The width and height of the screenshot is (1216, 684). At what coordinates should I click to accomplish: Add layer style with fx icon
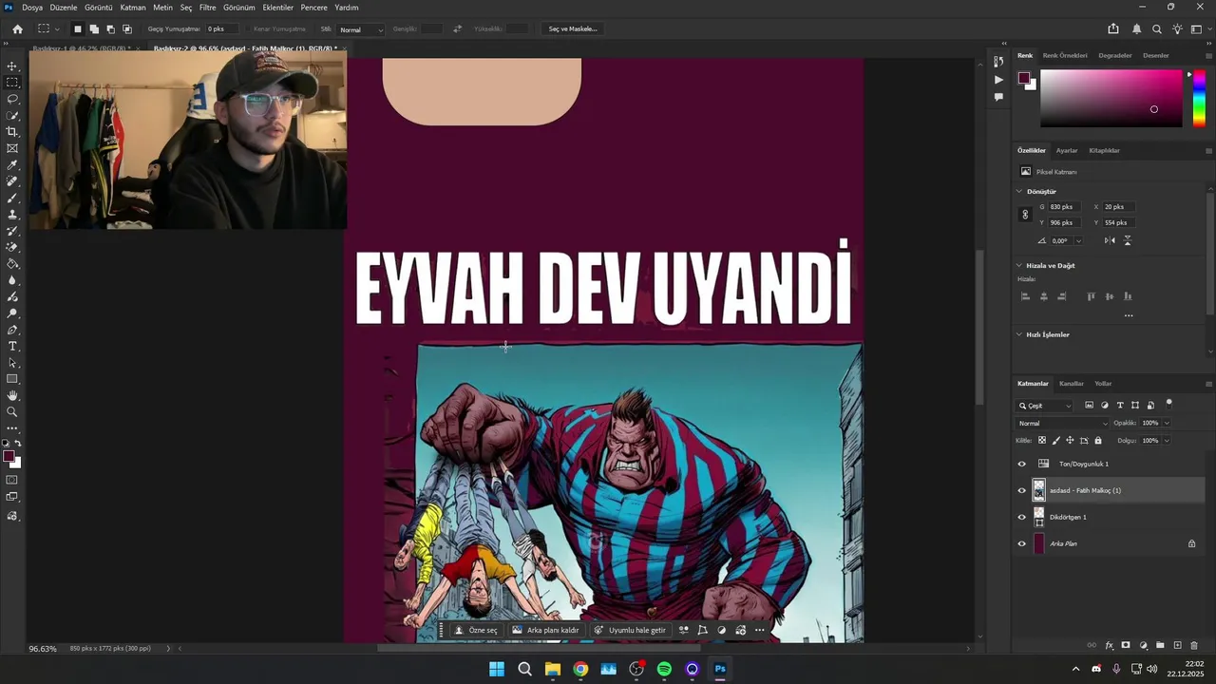coord(1109,645)
